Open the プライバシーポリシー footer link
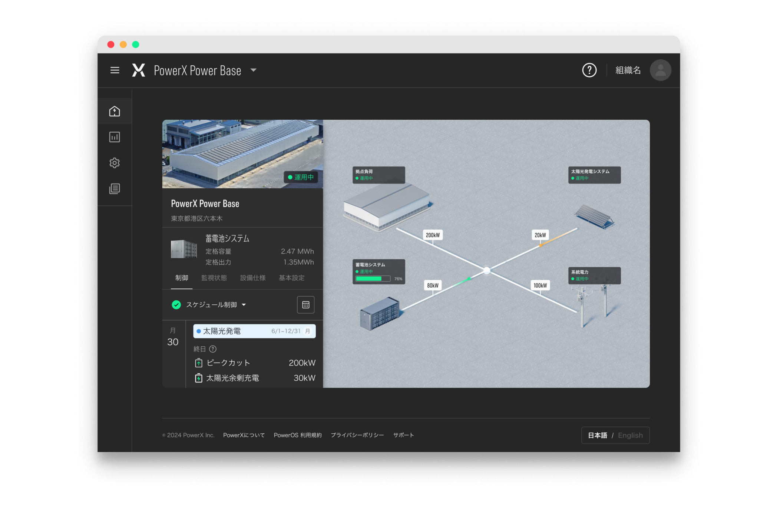777x522 pixels. tap(357, 435)
